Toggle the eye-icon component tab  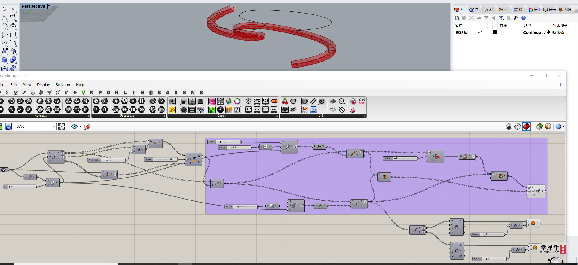coord(75,93)
